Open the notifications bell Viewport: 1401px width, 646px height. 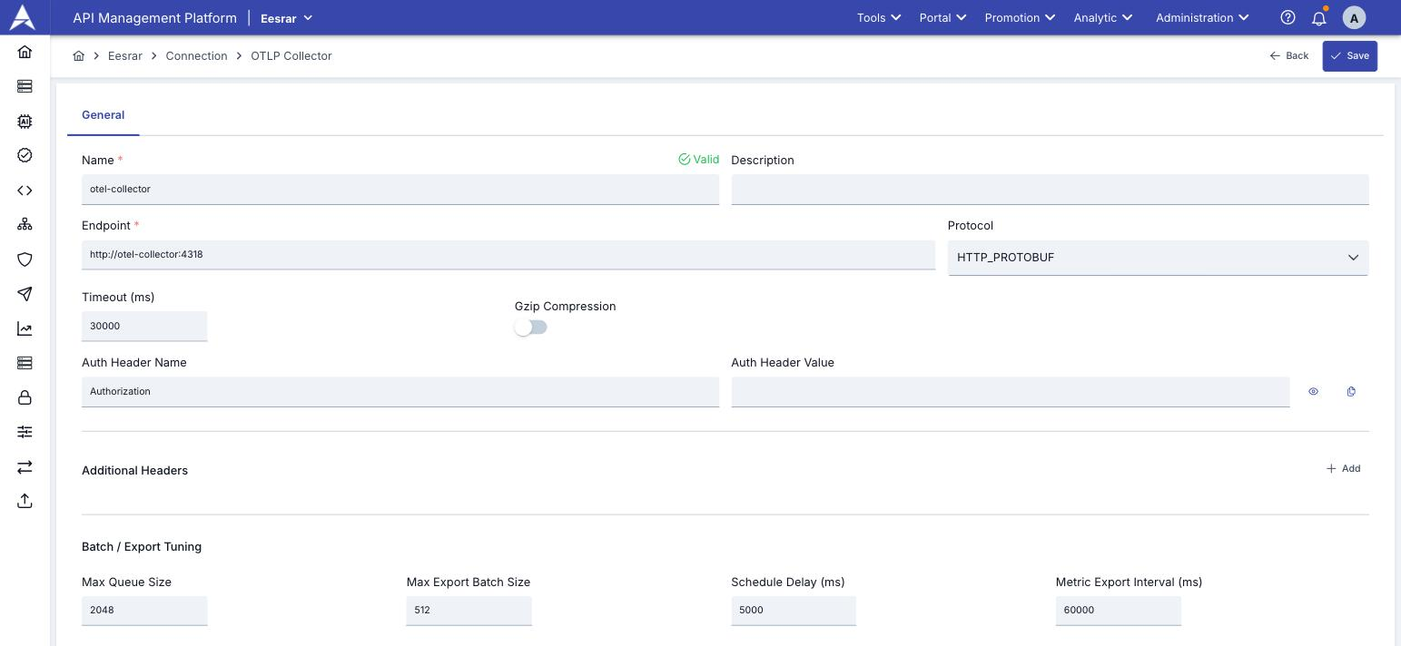(x=1319, y=17)
